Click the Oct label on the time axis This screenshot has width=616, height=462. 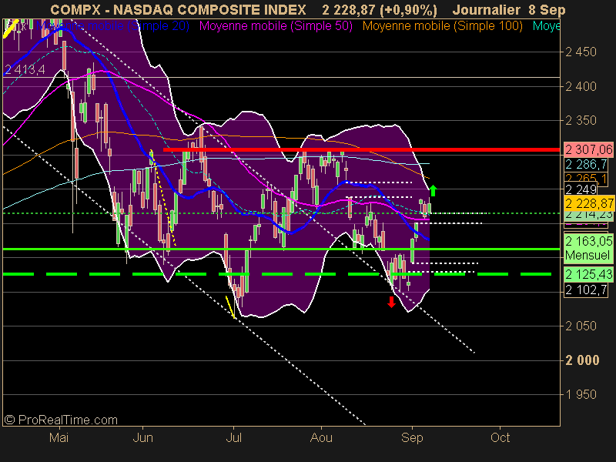click(500, 437)
